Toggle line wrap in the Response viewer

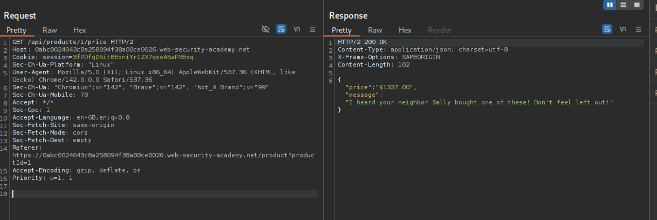[x=607, y=29]
